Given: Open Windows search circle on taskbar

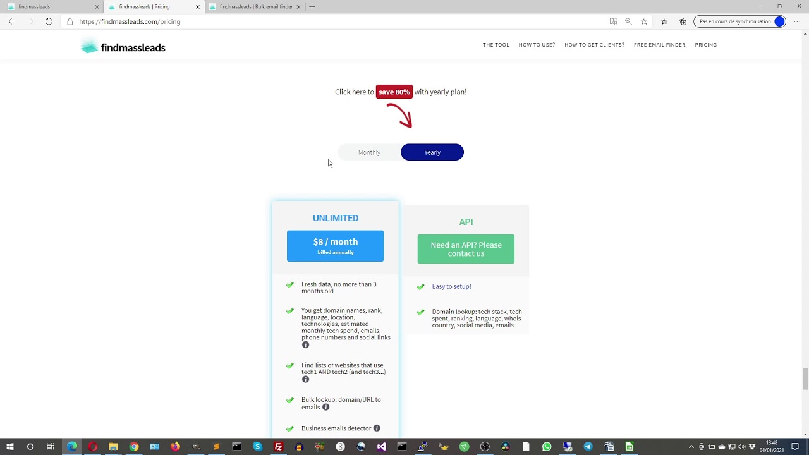Looking at the screenshot, I should (30, 447).
